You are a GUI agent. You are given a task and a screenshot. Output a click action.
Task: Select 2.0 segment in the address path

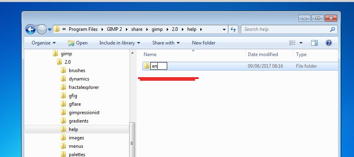(175, 29)
